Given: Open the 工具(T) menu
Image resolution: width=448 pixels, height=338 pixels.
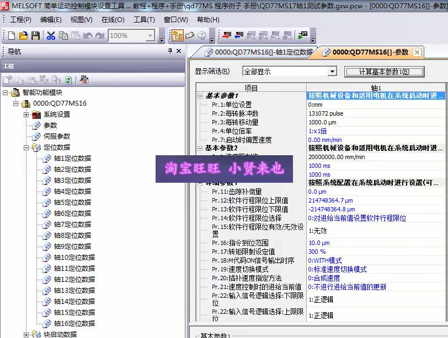Looking at the screenshot, I should (144, 20).
